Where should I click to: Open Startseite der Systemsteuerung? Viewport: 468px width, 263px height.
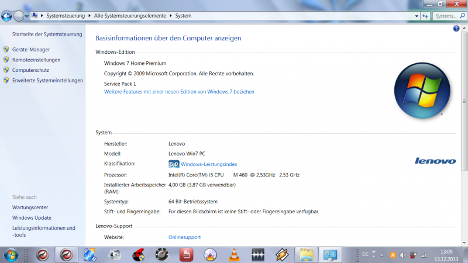(x=47, y=34)
